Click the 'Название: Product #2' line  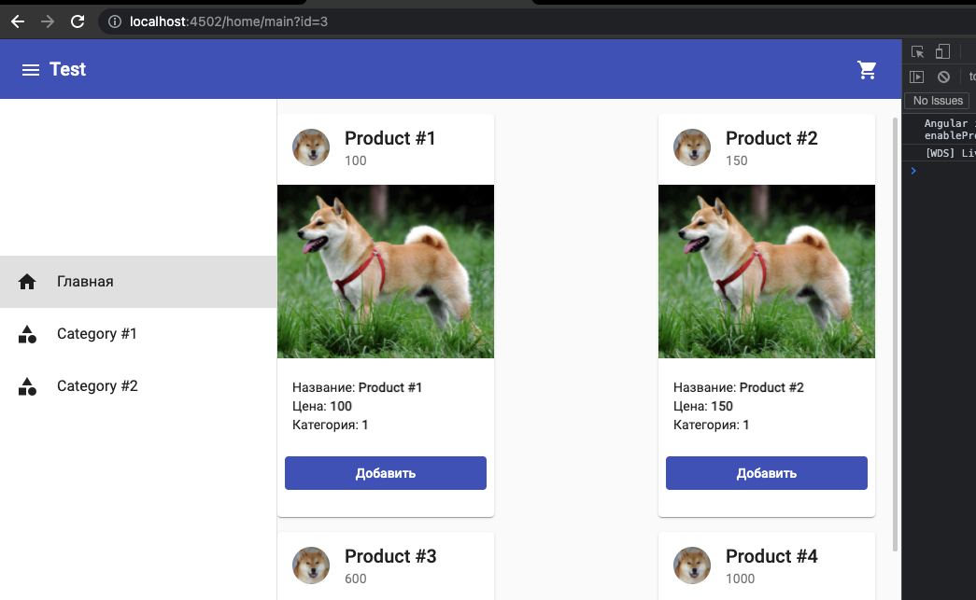(x=738, y=387)
